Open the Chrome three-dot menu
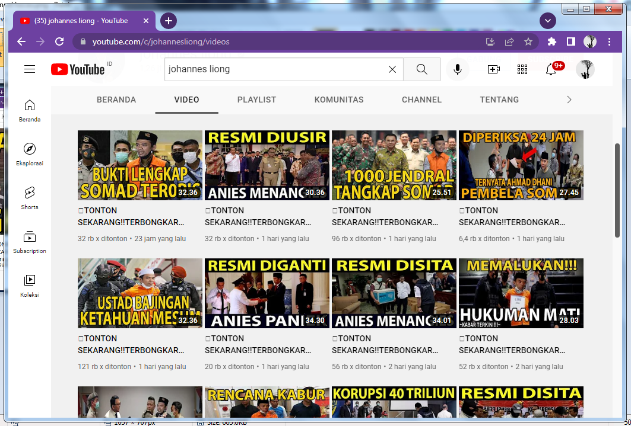The height and width of the screenshot is (426, 631). click(x=609, y=41)
